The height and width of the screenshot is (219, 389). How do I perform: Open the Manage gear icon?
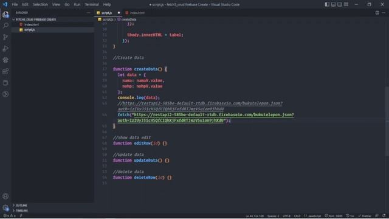tap(5, 207)
